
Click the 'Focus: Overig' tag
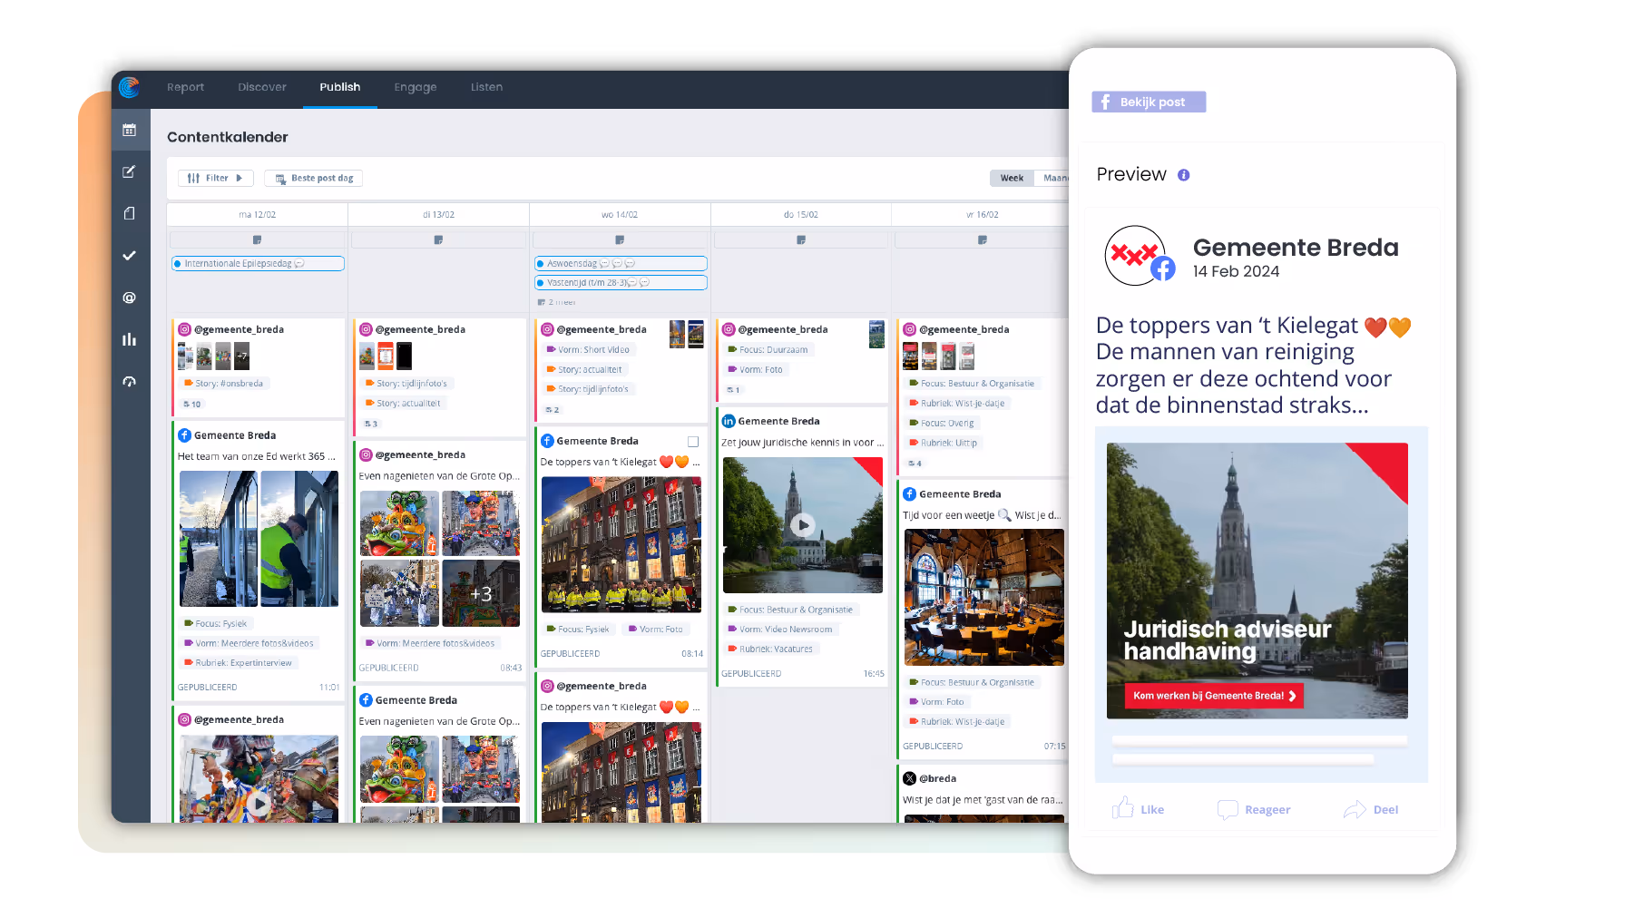click(x=942, y=424)
